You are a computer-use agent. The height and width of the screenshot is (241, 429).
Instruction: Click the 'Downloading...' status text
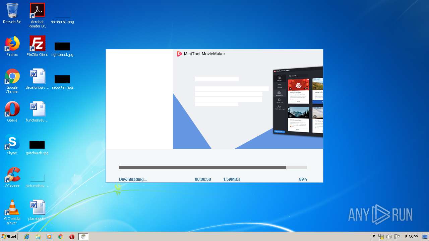coord(133,179)
